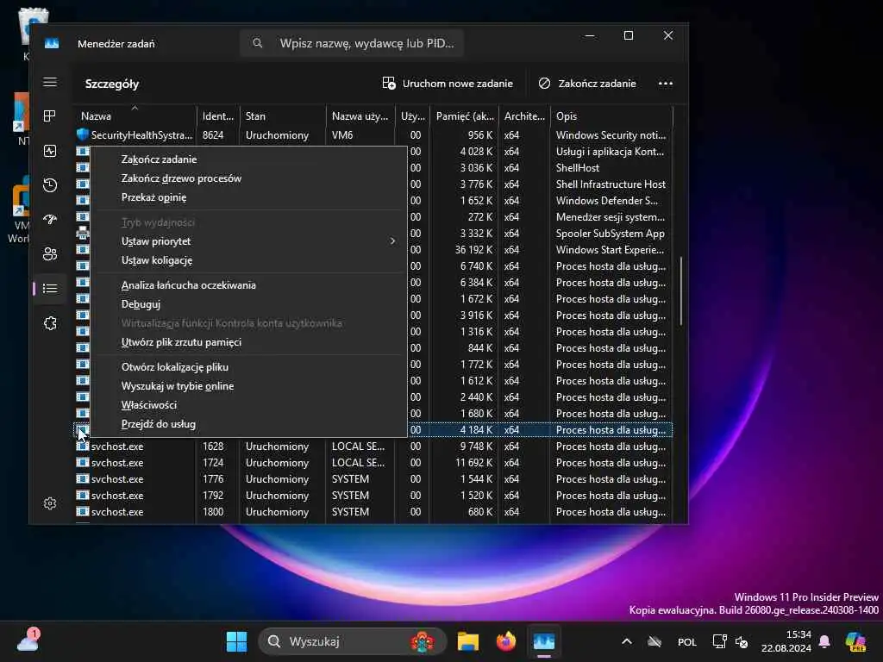Open the weather widget on taskbar

28,641
